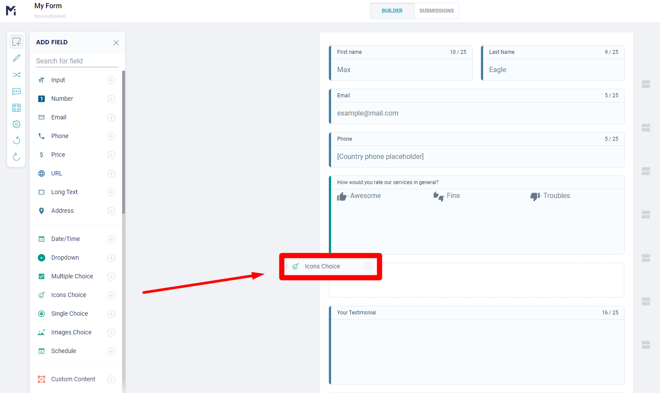Open form settings gear icon
Image resolution: width=660 pixels, height=393 pixels.
click(x=17, y=124)
